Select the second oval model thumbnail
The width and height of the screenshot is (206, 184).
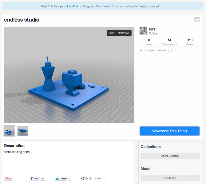pyautogui.click(x=22, y=131)
